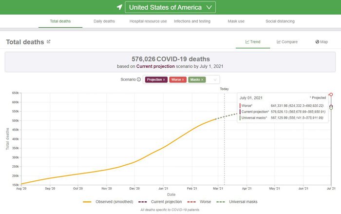Switch to the Trend view
Image resolution: width=341 pixels, height=214 pixels.
(x=254, y=42)
